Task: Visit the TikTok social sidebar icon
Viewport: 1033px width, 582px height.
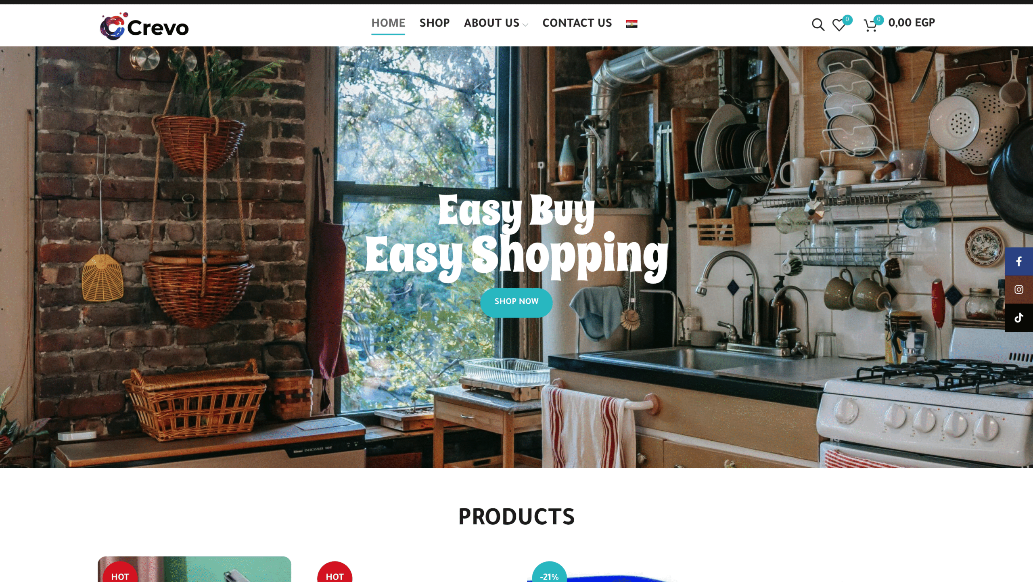Action: coord(1019,318)
